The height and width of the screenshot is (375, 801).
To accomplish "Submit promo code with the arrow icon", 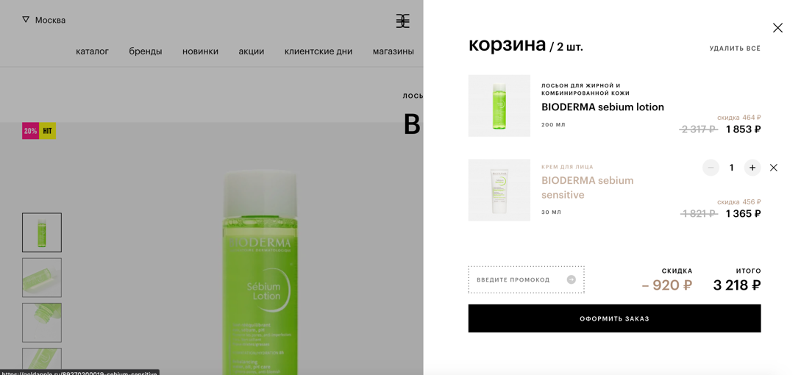I will pos(571,279).
